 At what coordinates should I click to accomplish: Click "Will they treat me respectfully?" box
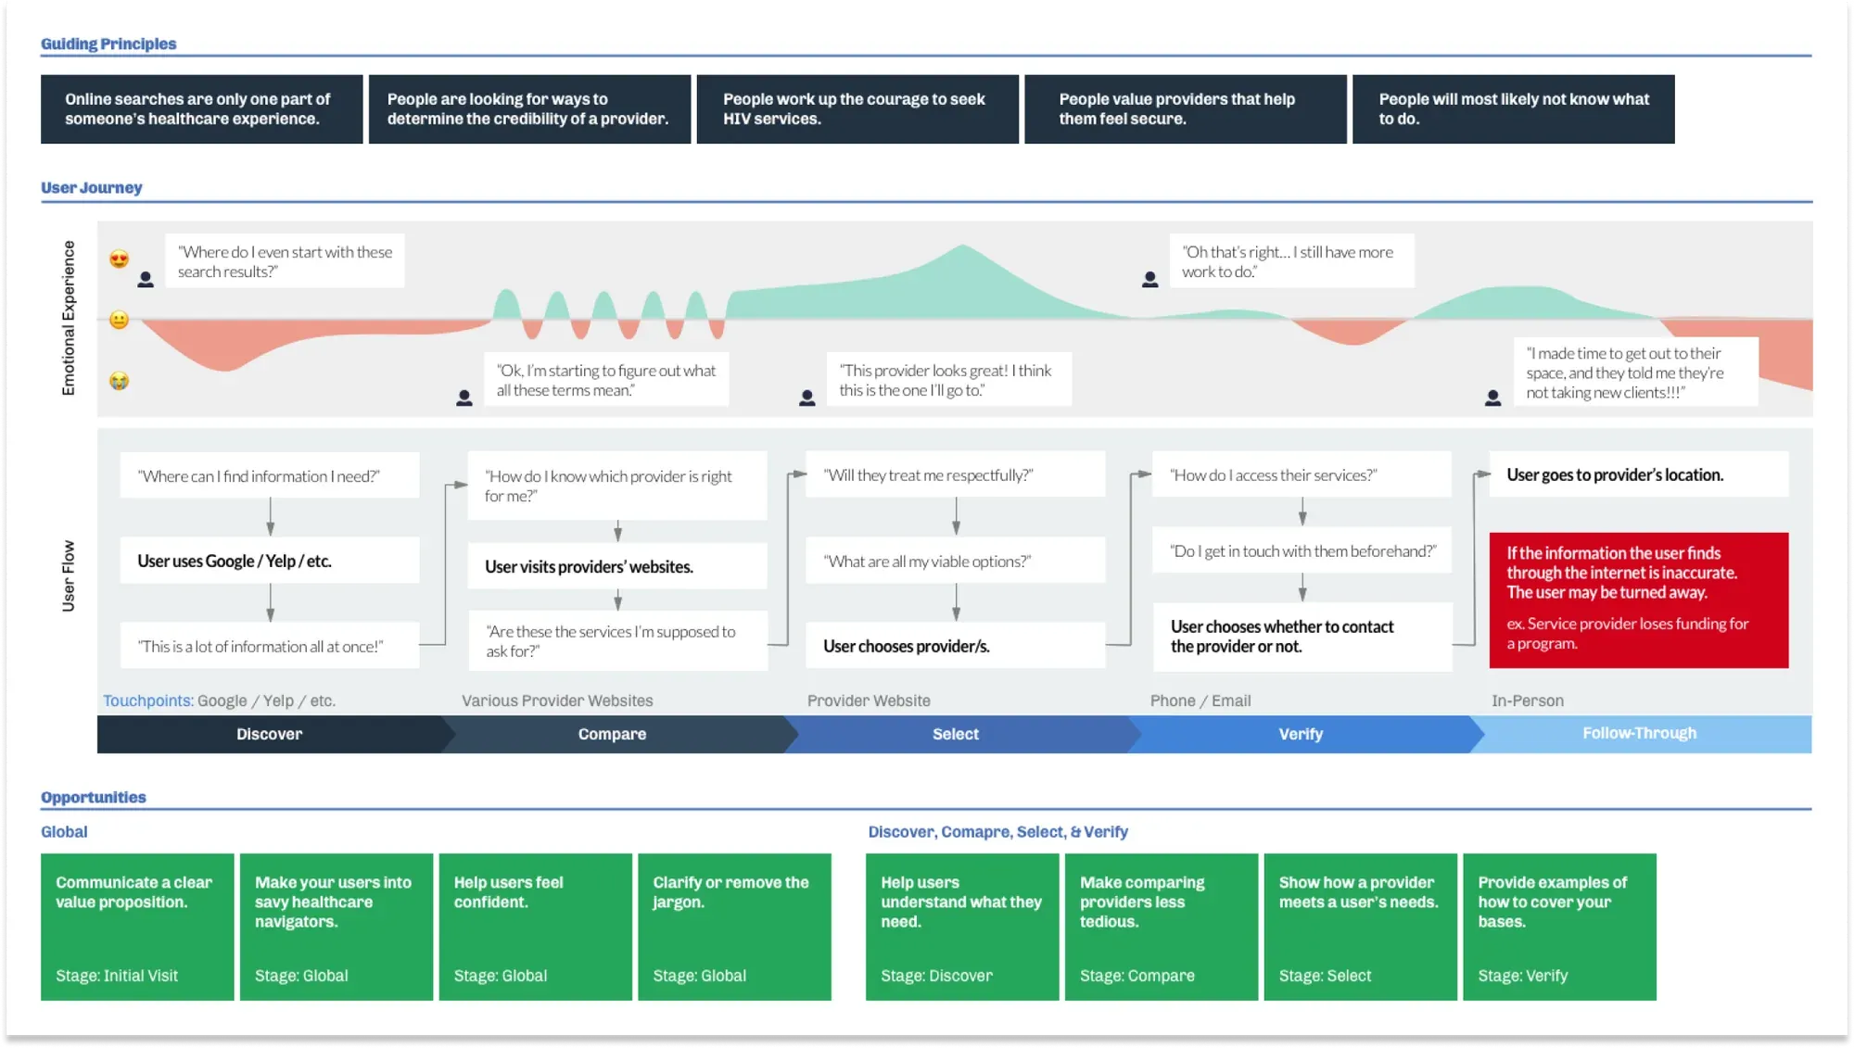click(956, 474)
